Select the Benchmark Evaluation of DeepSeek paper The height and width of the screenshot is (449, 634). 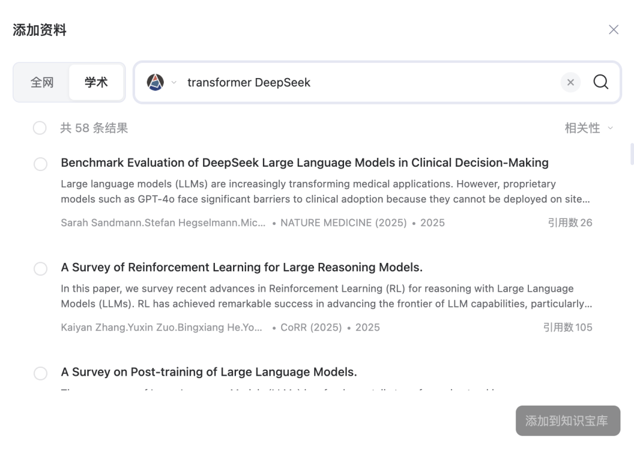click(41, 164)
